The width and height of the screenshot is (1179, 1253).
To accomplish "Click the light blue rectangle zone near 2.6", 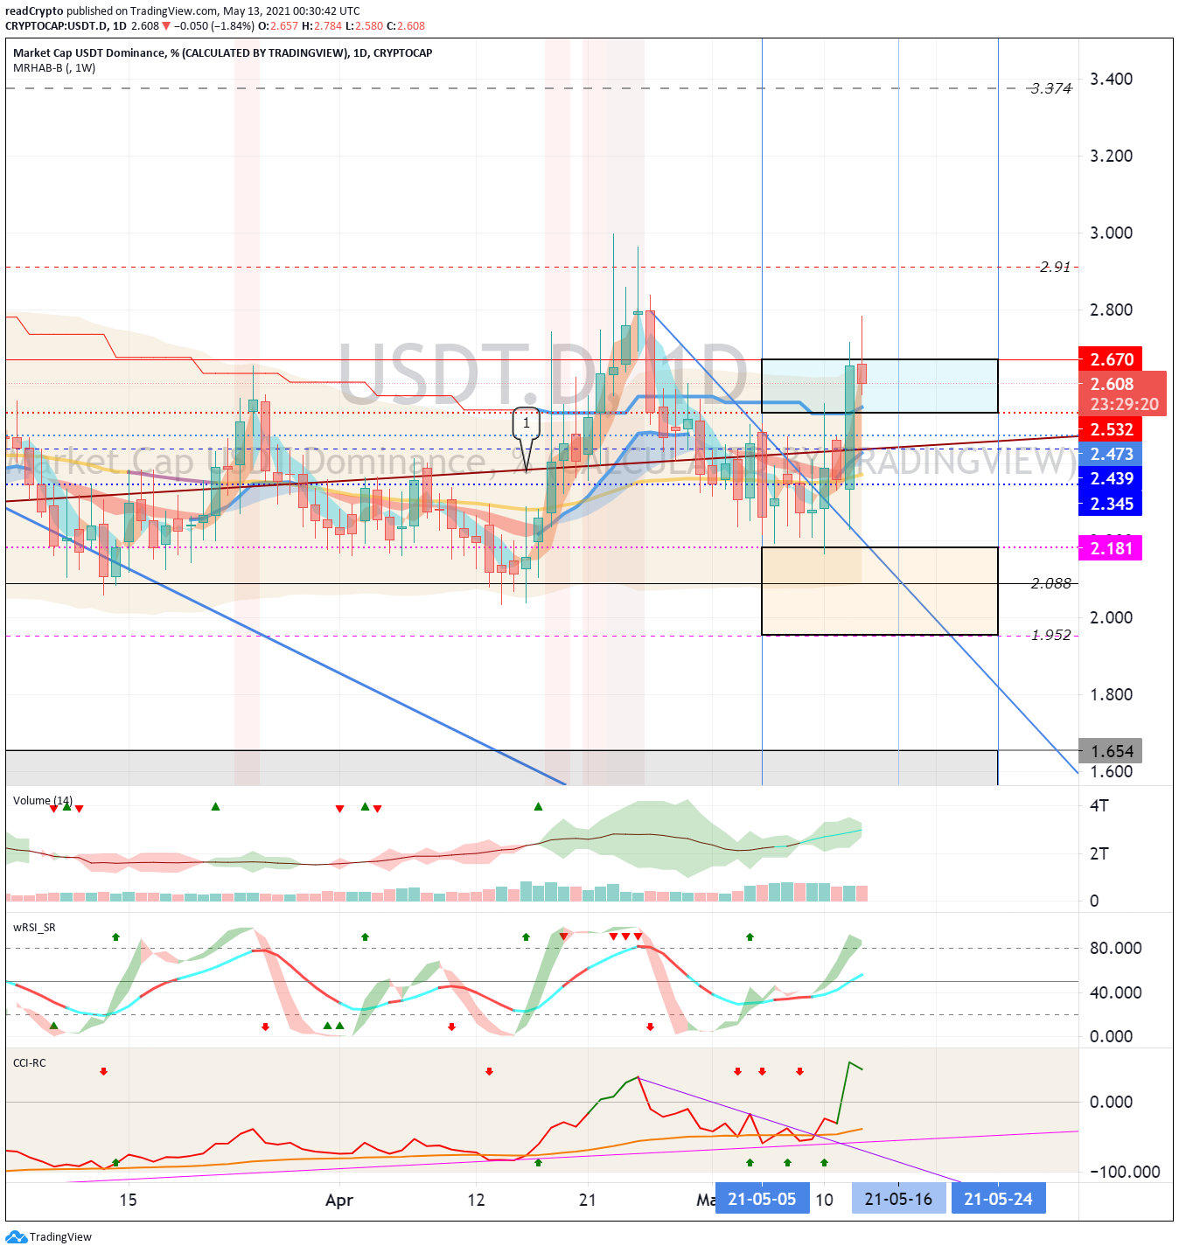I will coord(880,386).
